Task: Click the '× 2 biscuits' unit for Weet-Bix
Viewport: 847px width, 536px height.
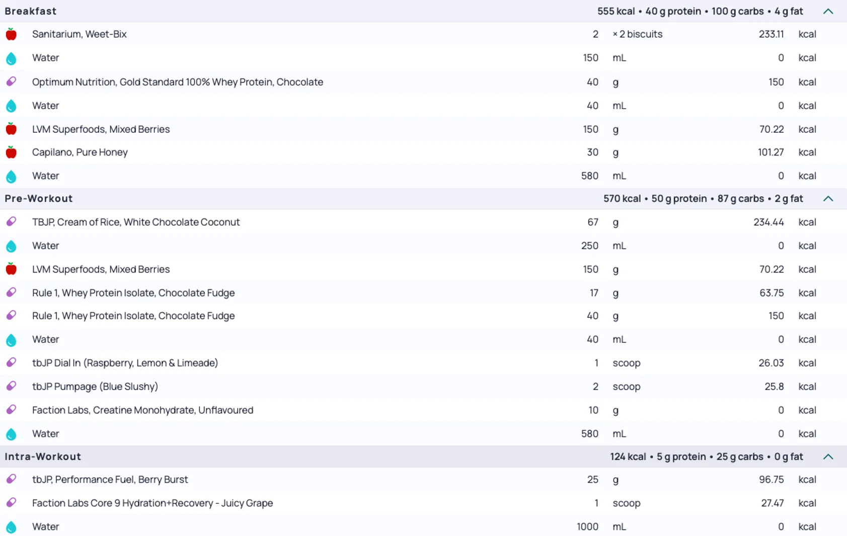Action: coord(637,34)
